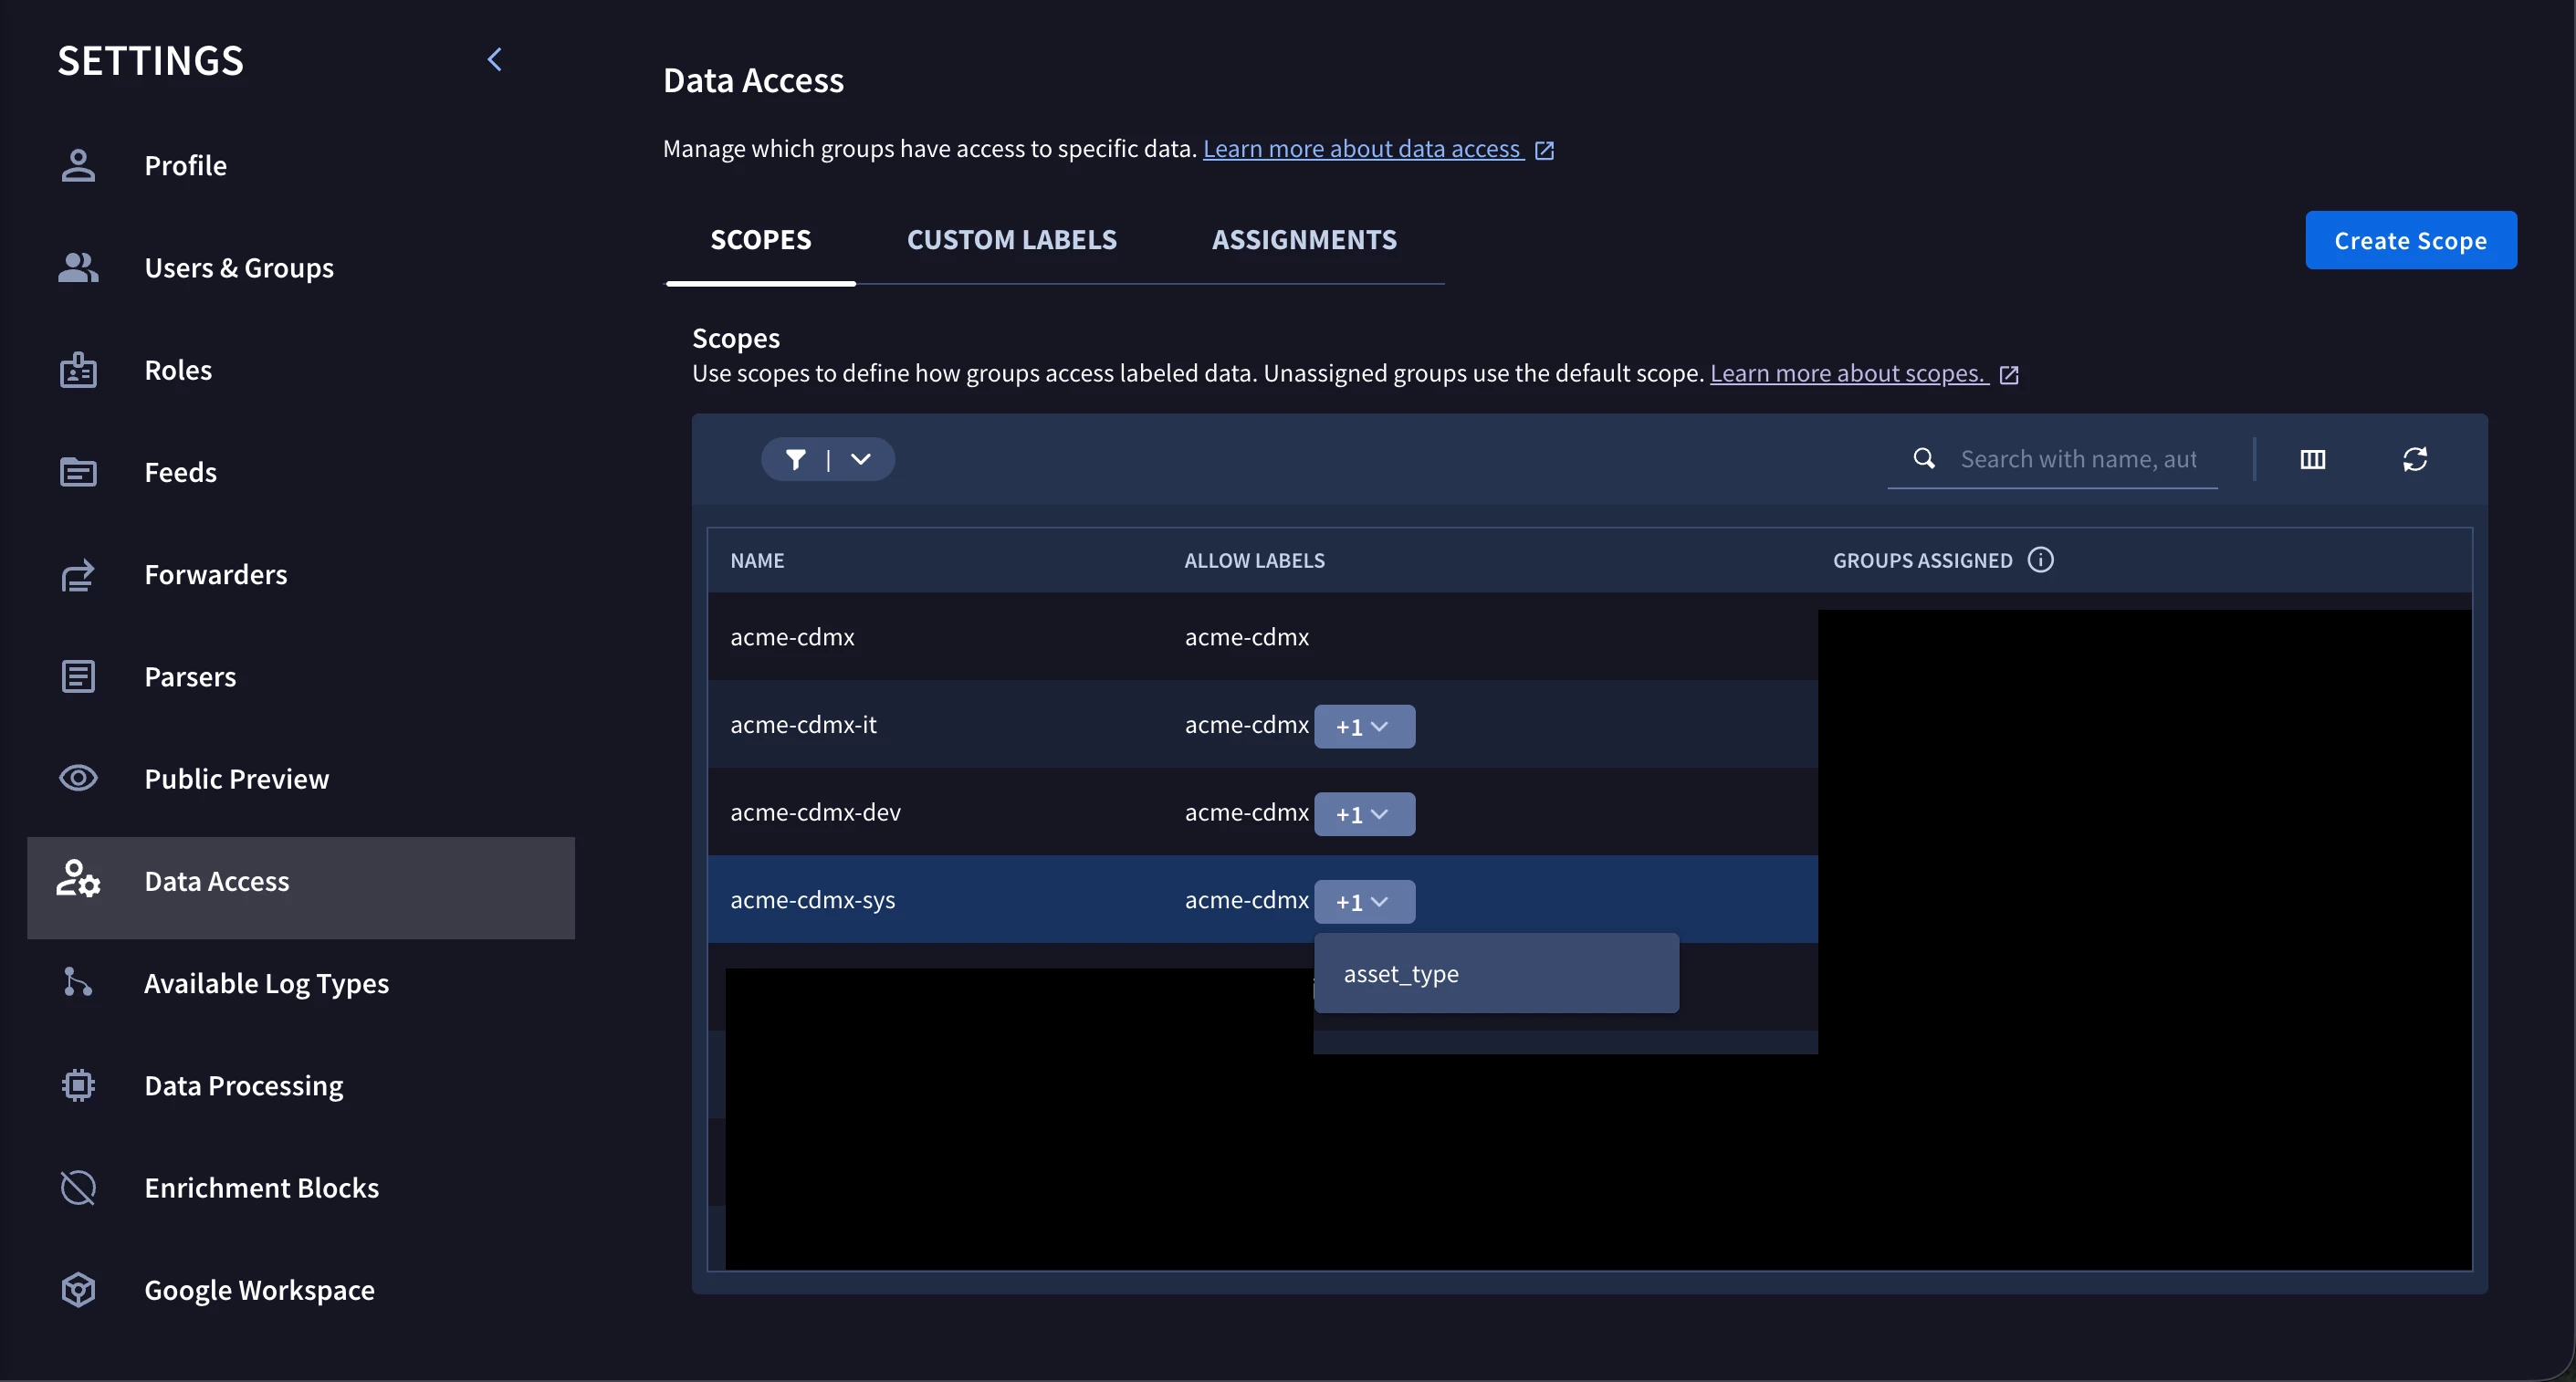Collapse the +1 labels for acme-cdmx-sys
This screenshot has height=1382, width=2576.
click(1364, 902)
